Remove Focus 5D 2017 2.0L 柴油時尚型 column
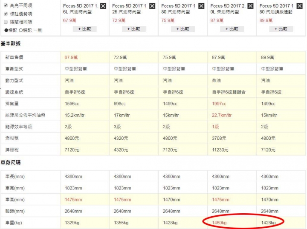The image size is (307, 229). (250, 6)
